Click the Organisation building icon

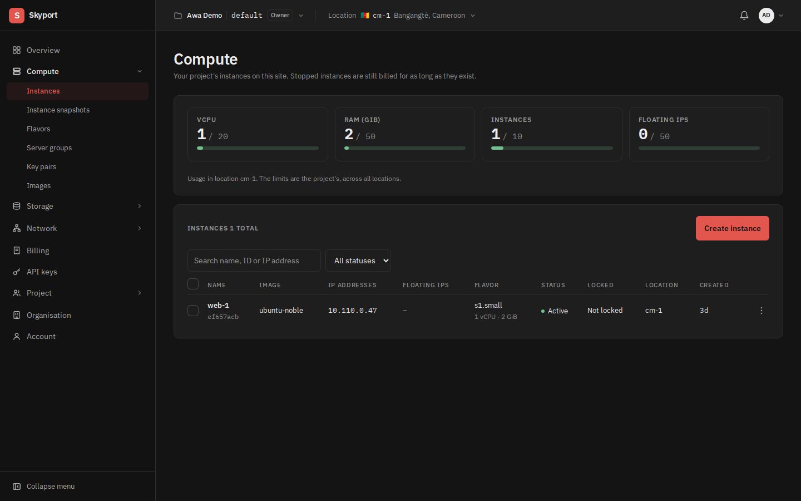[x=17, y=315]
